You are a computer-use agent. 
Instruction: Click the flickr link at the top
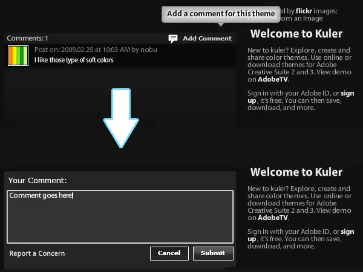304,11
